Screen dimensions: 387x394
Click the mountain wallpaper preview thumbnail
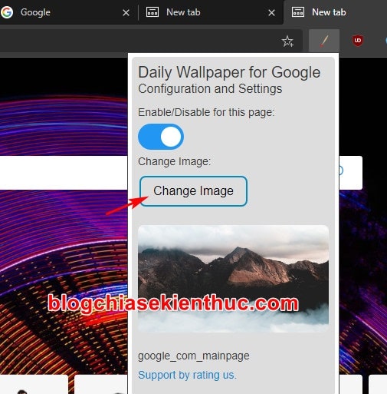pos(233,279)
